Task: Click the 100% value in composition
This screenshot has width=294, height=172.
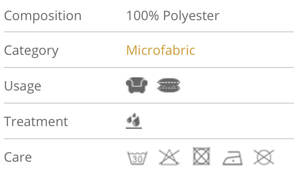Action: 143,15
